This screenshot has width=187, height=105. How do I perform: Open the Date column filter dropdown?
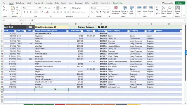pos(15,31)
